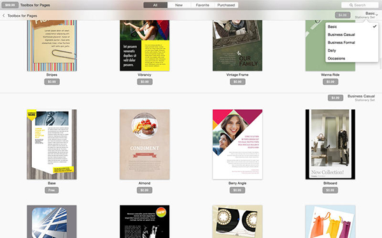Click the Billboard template name
382x238 pixels.
[330, 183]
